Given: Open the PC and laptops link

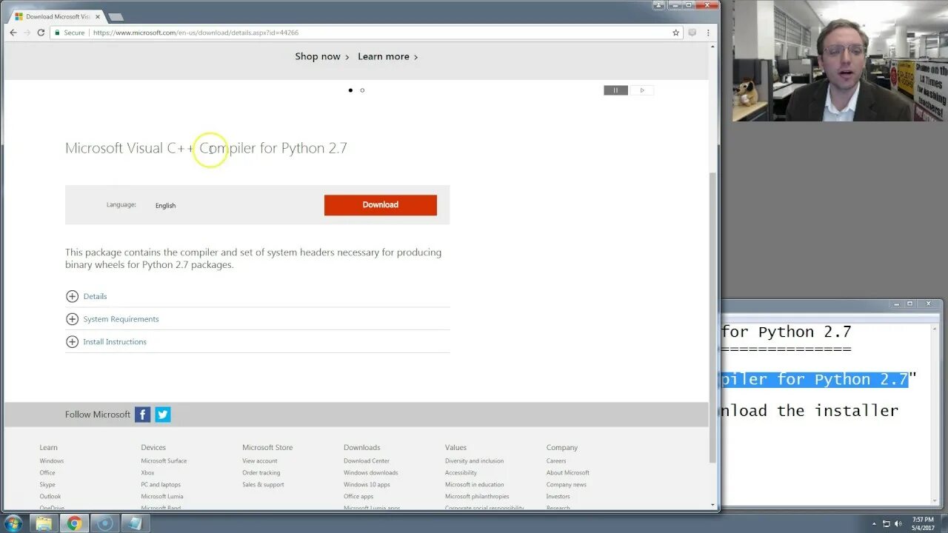Looking at the screenshot, I should pos(161,484).
